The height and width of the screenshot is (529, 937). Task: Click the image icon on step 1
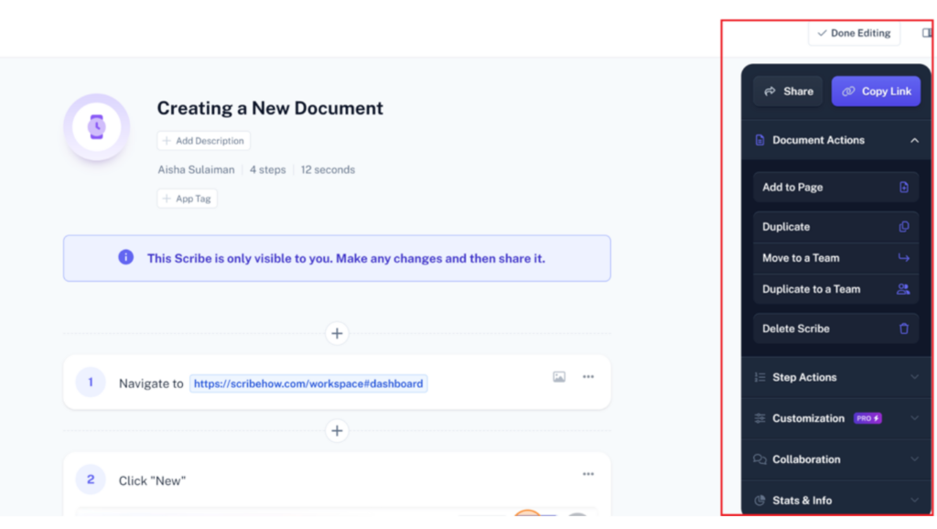[x=559, y=377]
